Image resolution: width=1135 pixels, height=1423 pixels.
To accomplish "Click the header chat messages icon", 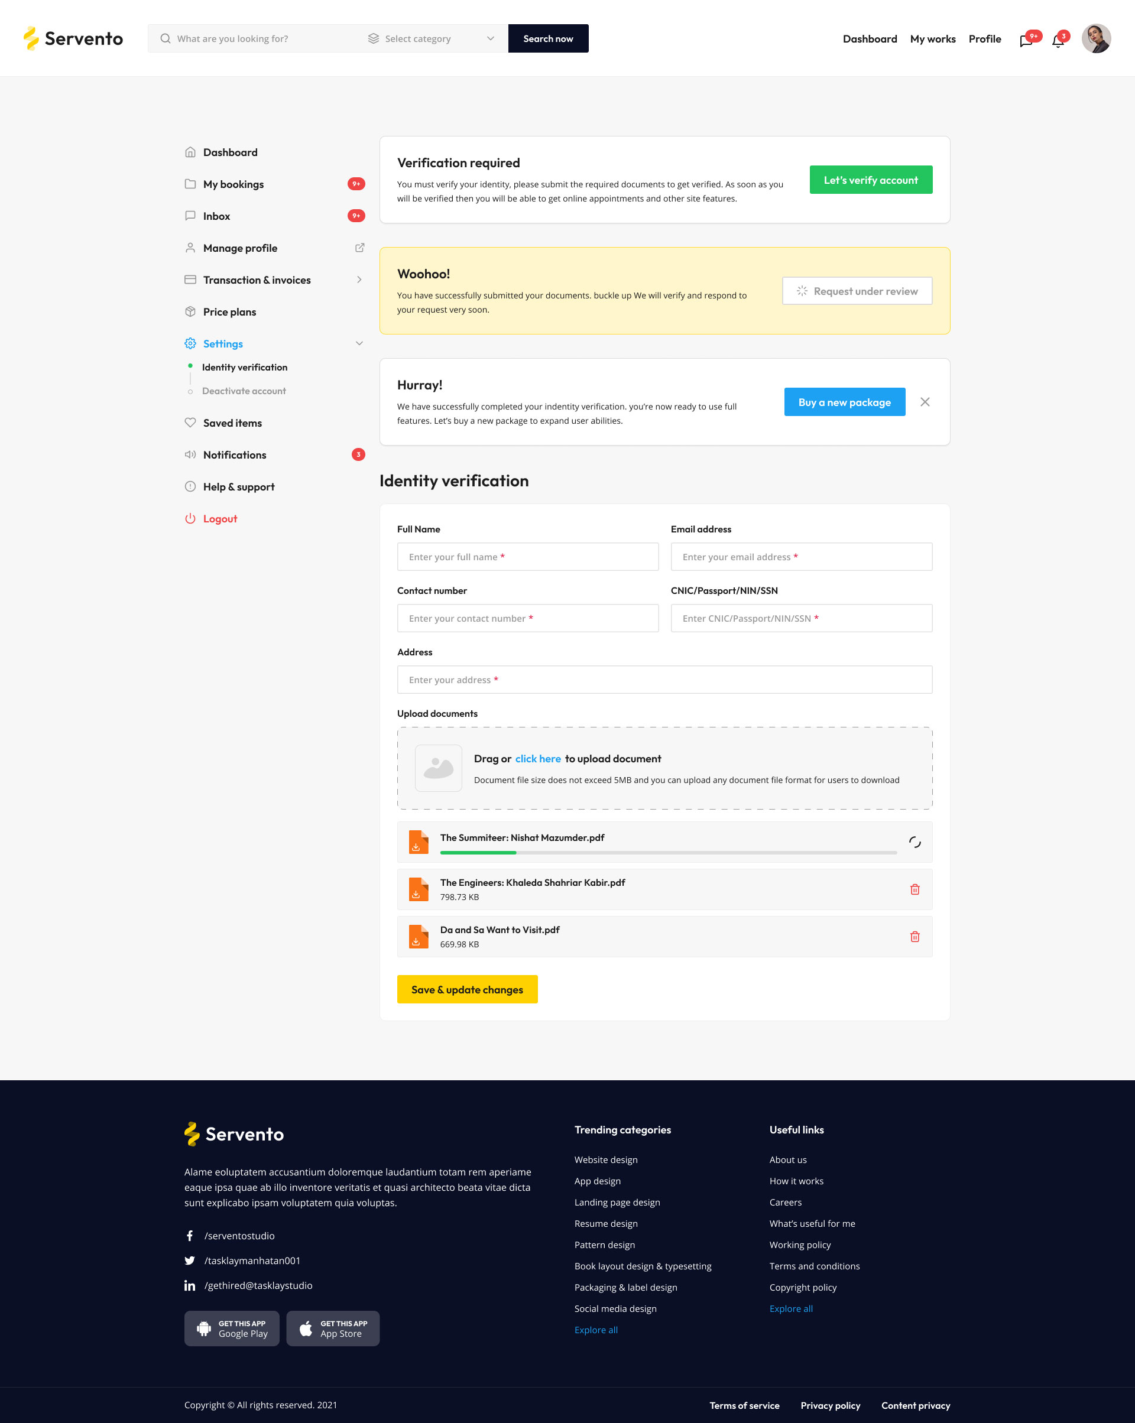I will click(x=1026, y=41).
